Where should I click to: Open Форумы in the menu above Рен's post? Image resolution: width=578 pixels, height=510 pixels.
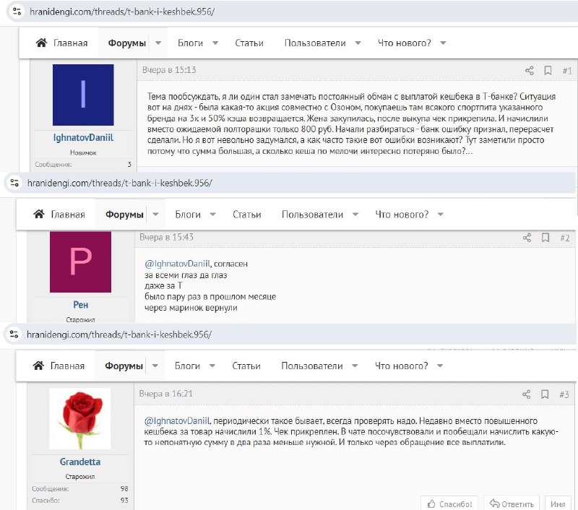pyautogui.click(x=124, y=215)
